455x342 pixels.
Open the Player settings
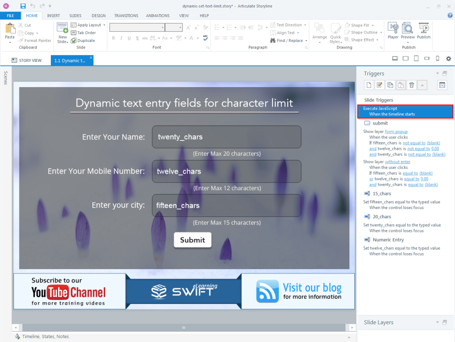[x=393, y=31]
